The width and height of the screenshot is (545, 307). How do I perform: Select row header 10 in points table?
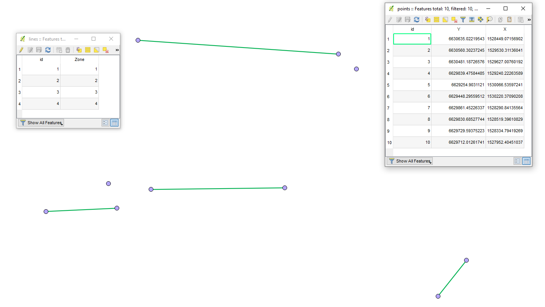tap(389, 143)
